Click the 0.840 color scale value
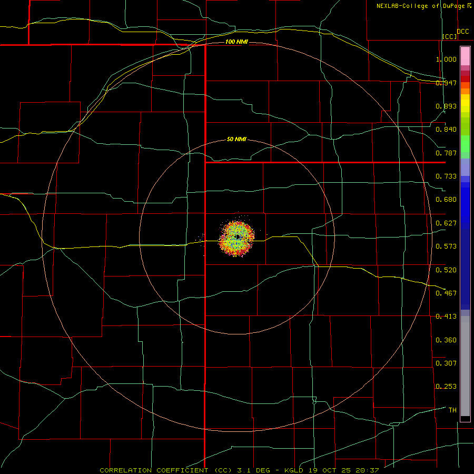Image resolution: width=474 pixels, height=474 pixels. [446, 130]
